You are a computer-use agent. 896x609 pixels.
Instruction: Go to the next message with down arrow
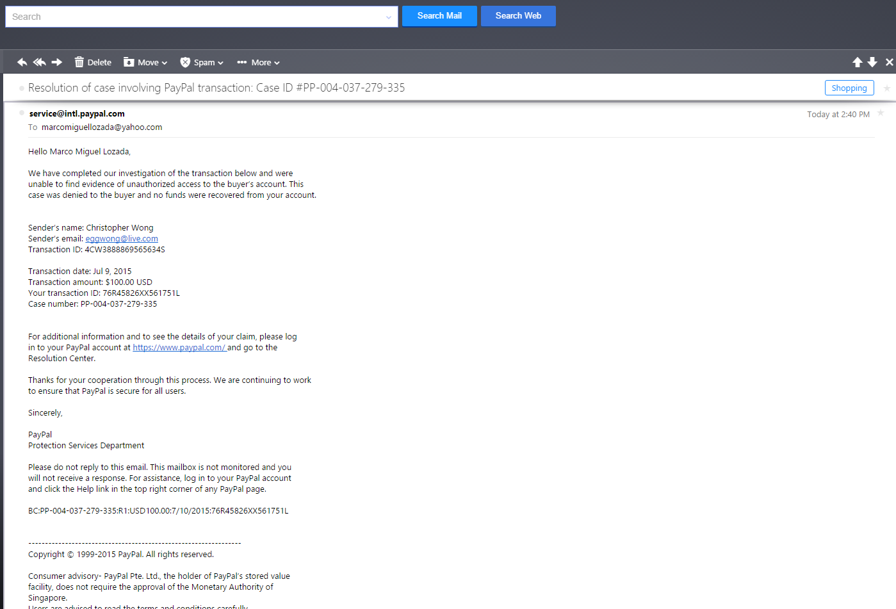click(872, 62)
